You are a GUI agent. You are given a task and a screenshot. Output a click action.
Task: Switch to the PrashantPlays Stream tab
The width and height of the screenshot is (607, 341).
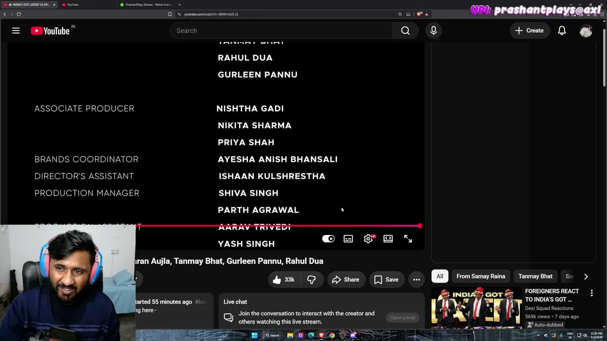[147, 5]
